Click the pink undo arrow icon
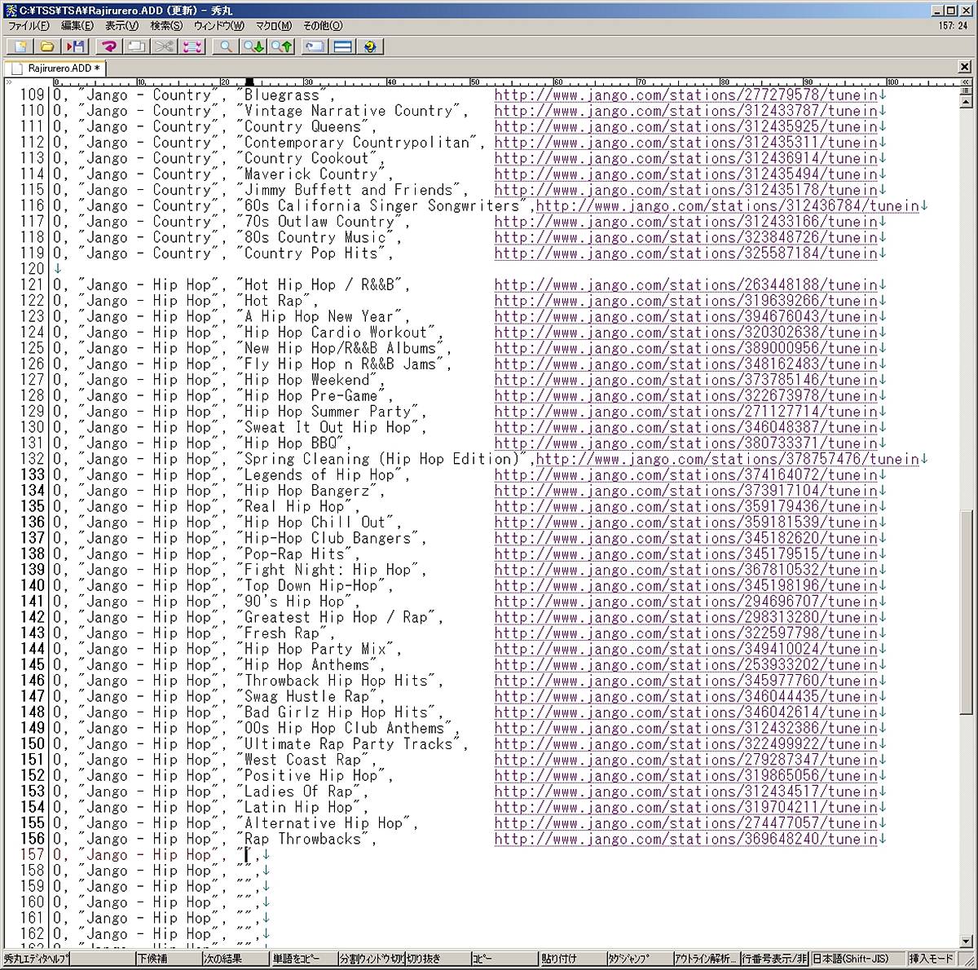978x970 pixels. pos(108,46)
